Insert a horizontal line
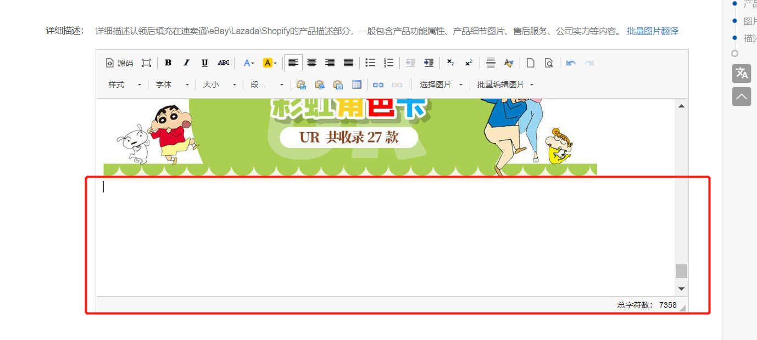The height and width of the screenshot is (340, 757). [491, 63]
